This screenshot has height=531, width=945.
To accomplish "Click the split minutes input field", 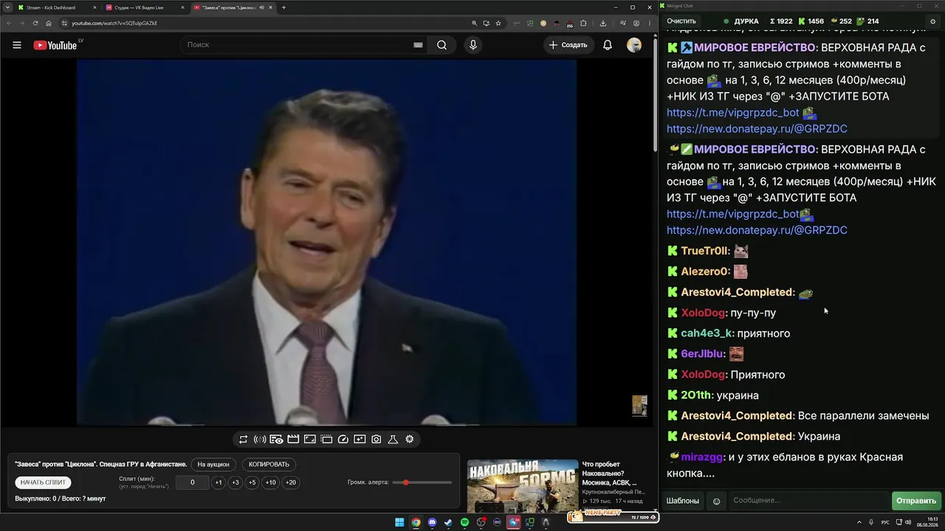I will (x=192, y=482).
